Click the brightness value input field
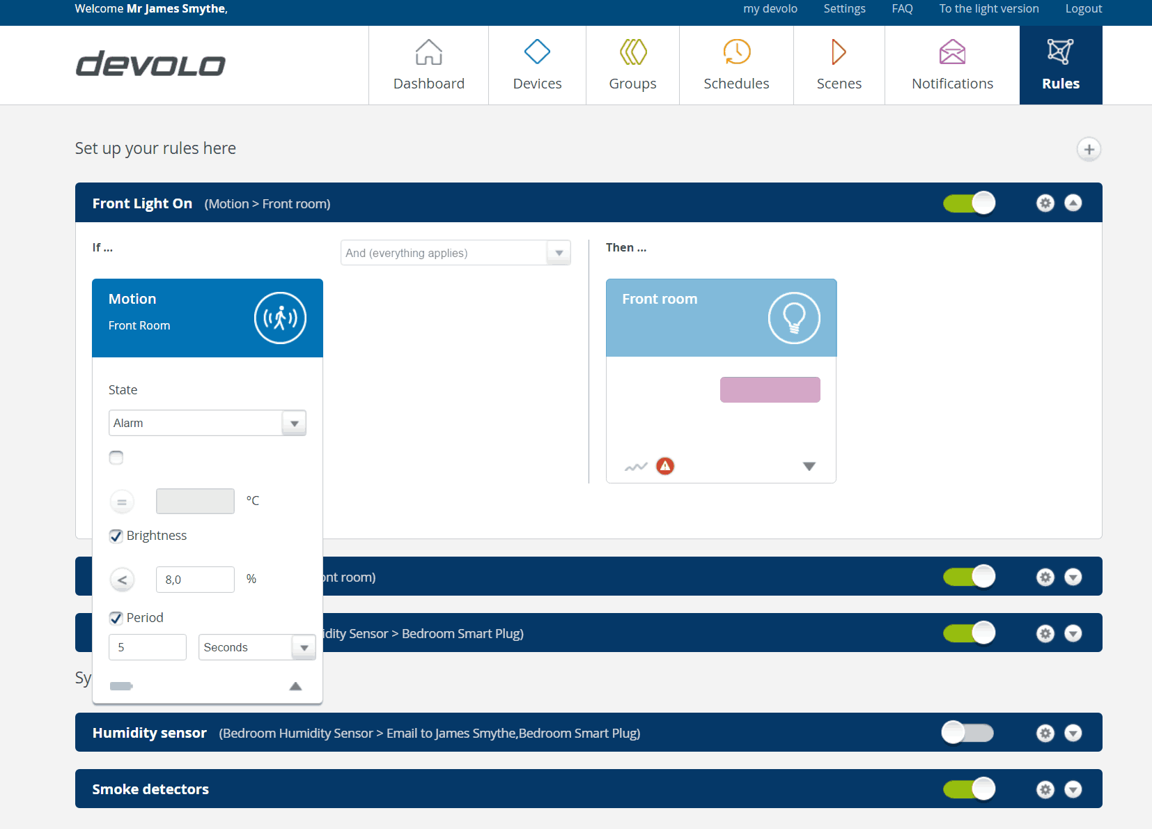This screenshot has width=1152, height=829. (195, 580)
